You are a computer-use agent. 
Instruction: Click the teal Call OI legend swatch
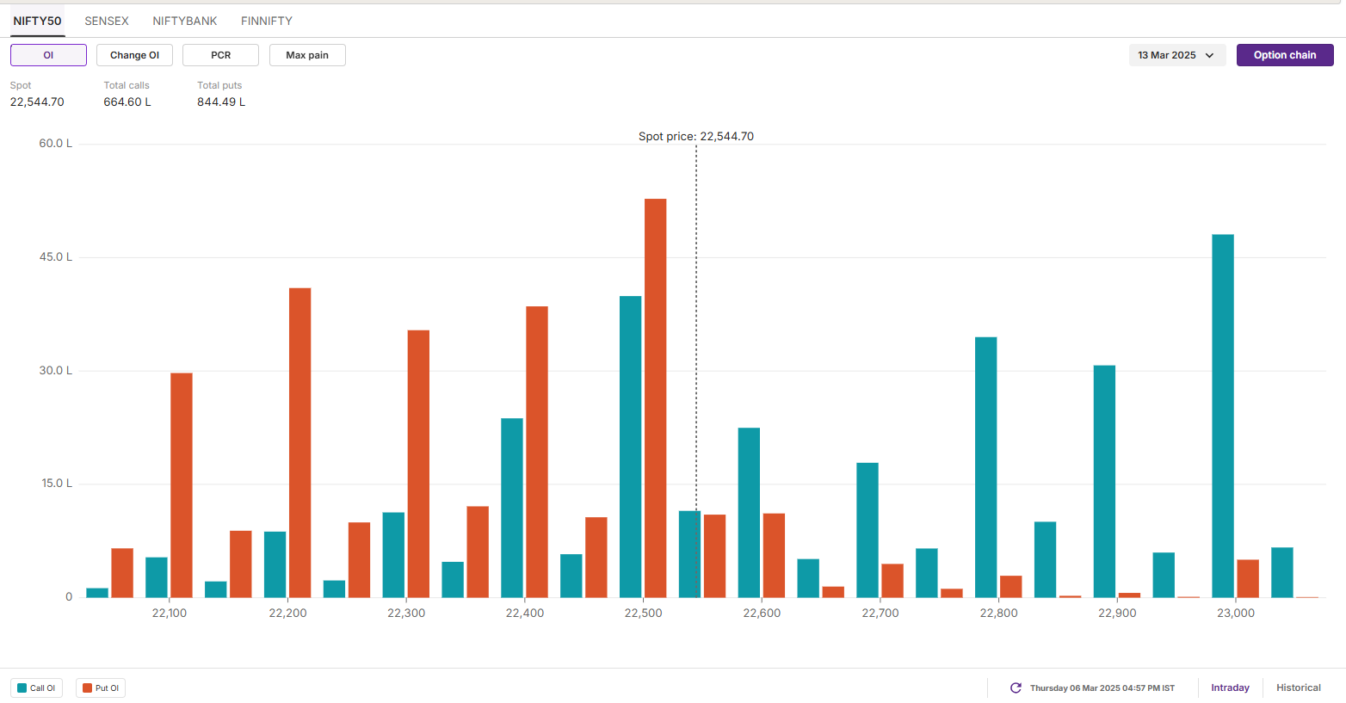22,688
